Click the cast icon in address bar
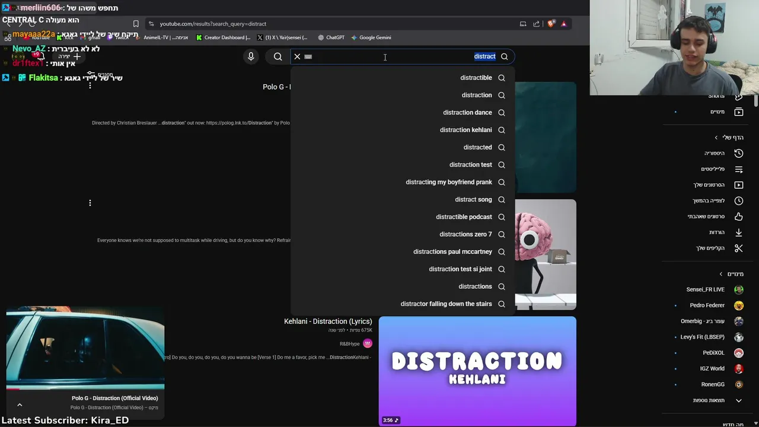 tap(523, 24)
